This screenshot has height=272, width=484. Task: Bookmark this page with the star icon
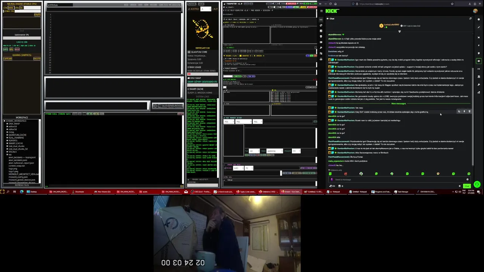452,4
